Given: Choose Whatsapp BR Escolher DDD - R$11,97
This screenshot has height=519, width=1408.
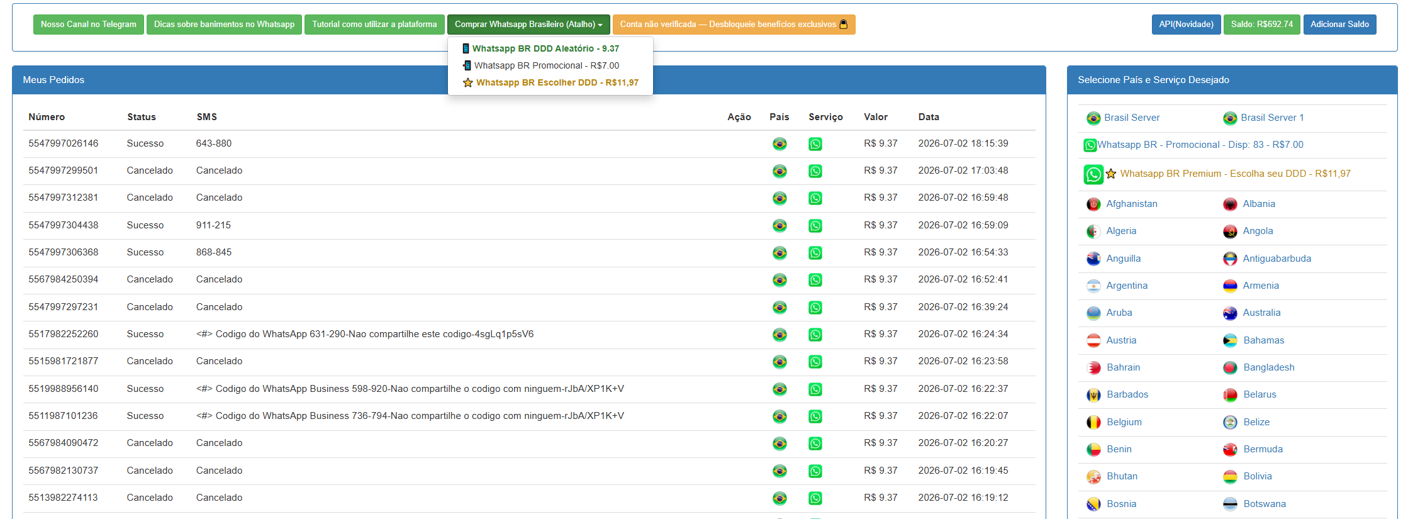Looking at the screenshot, I should pos(550,82).
